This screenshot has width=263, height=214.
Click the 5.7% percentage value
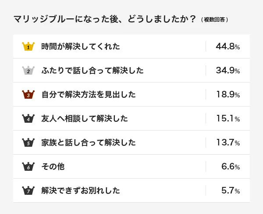[231, 191]
